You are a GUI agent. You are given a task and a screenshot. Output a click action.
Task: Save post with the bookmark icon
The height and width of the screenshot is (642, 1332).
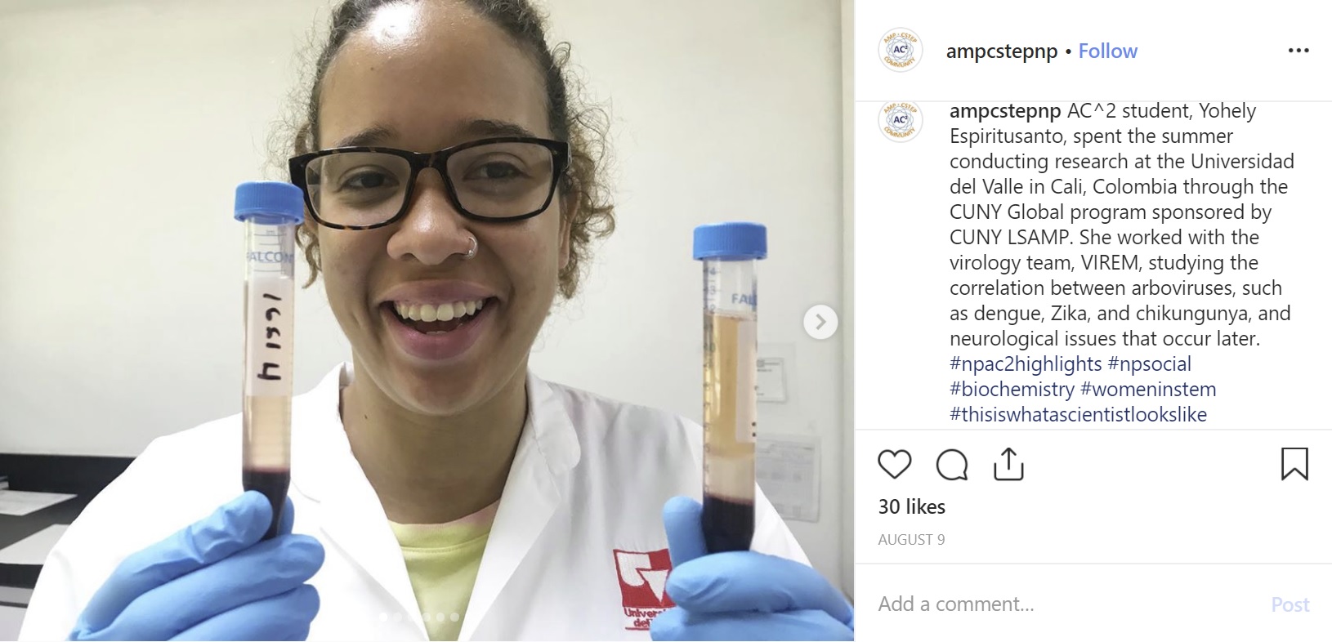pyautogui.click(x=1294, y=463)
